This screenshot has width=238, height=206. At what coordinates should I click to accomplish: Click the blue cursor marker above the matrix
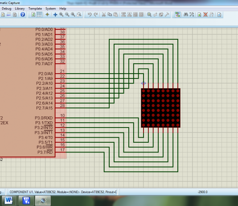(144, 83)
